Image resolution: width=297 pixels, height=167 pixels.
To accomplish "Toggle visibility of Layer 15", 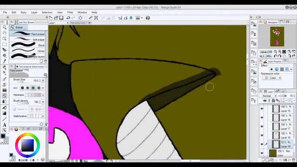I will 262,109.
